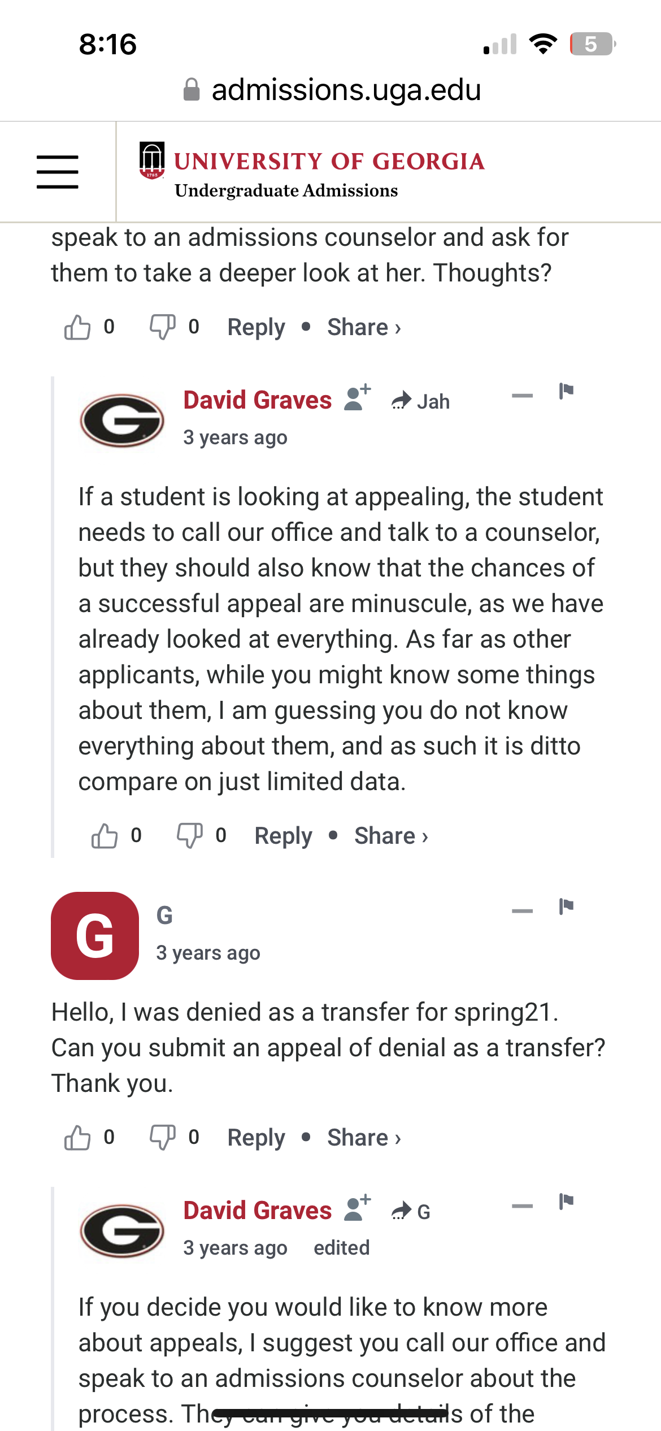Open the hamburger navigation menu
The image size is (661, 1431).
57,172
